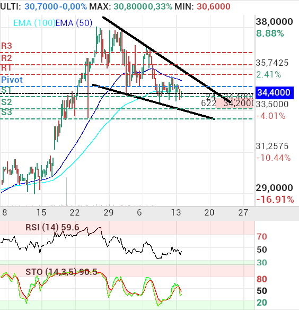Viewport: 299px width, 310px height.
Task: Click the Pivot level label
Action: pos(12,80)
